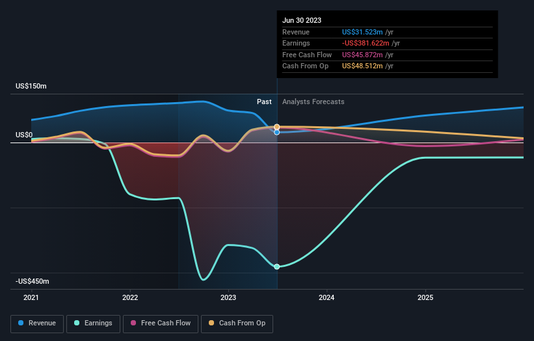Click the -US$381.622m earnings value
The height and width of the screenshot is (341, 534).
coord(366,43)
